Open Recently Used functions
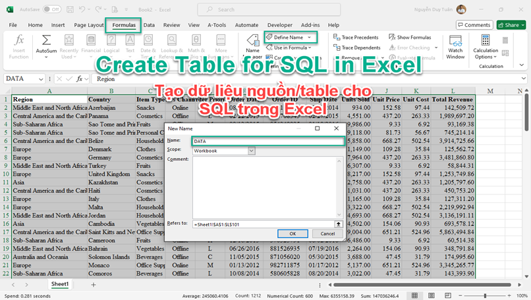The height and width of the screenshot is (300, 531). [x=69, y=47]
